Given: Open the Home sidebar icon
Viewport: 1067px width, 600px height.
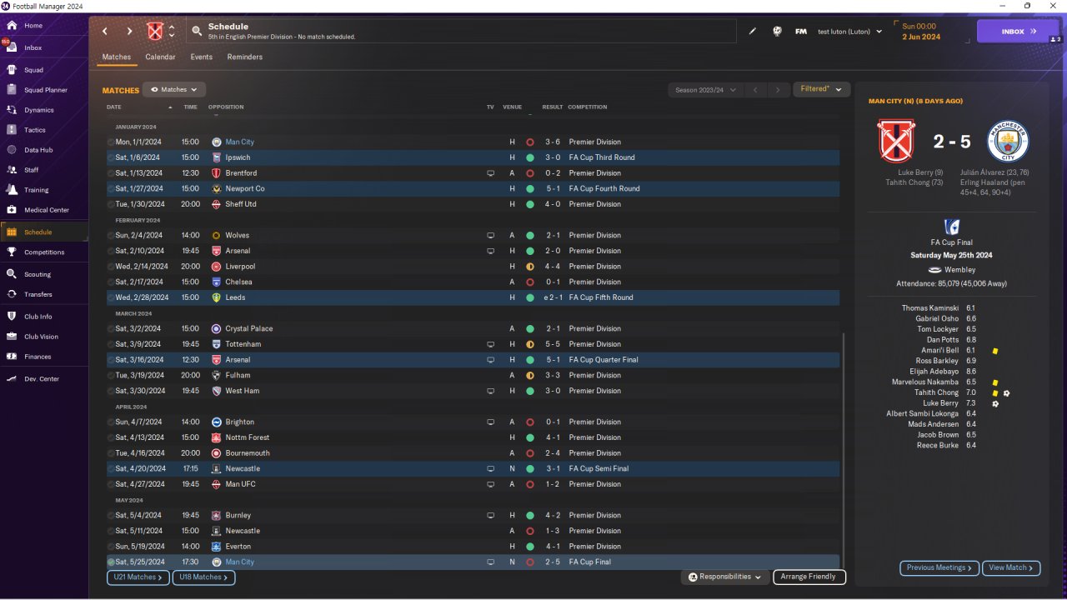Looking at the screenshot, I should click(x=12, y=26).
